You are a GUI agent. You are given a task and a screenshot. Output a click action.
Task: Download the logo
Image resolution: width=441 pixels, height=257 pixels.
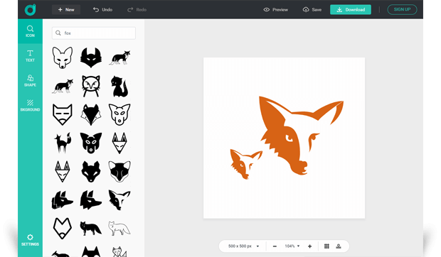click(351, 9)
